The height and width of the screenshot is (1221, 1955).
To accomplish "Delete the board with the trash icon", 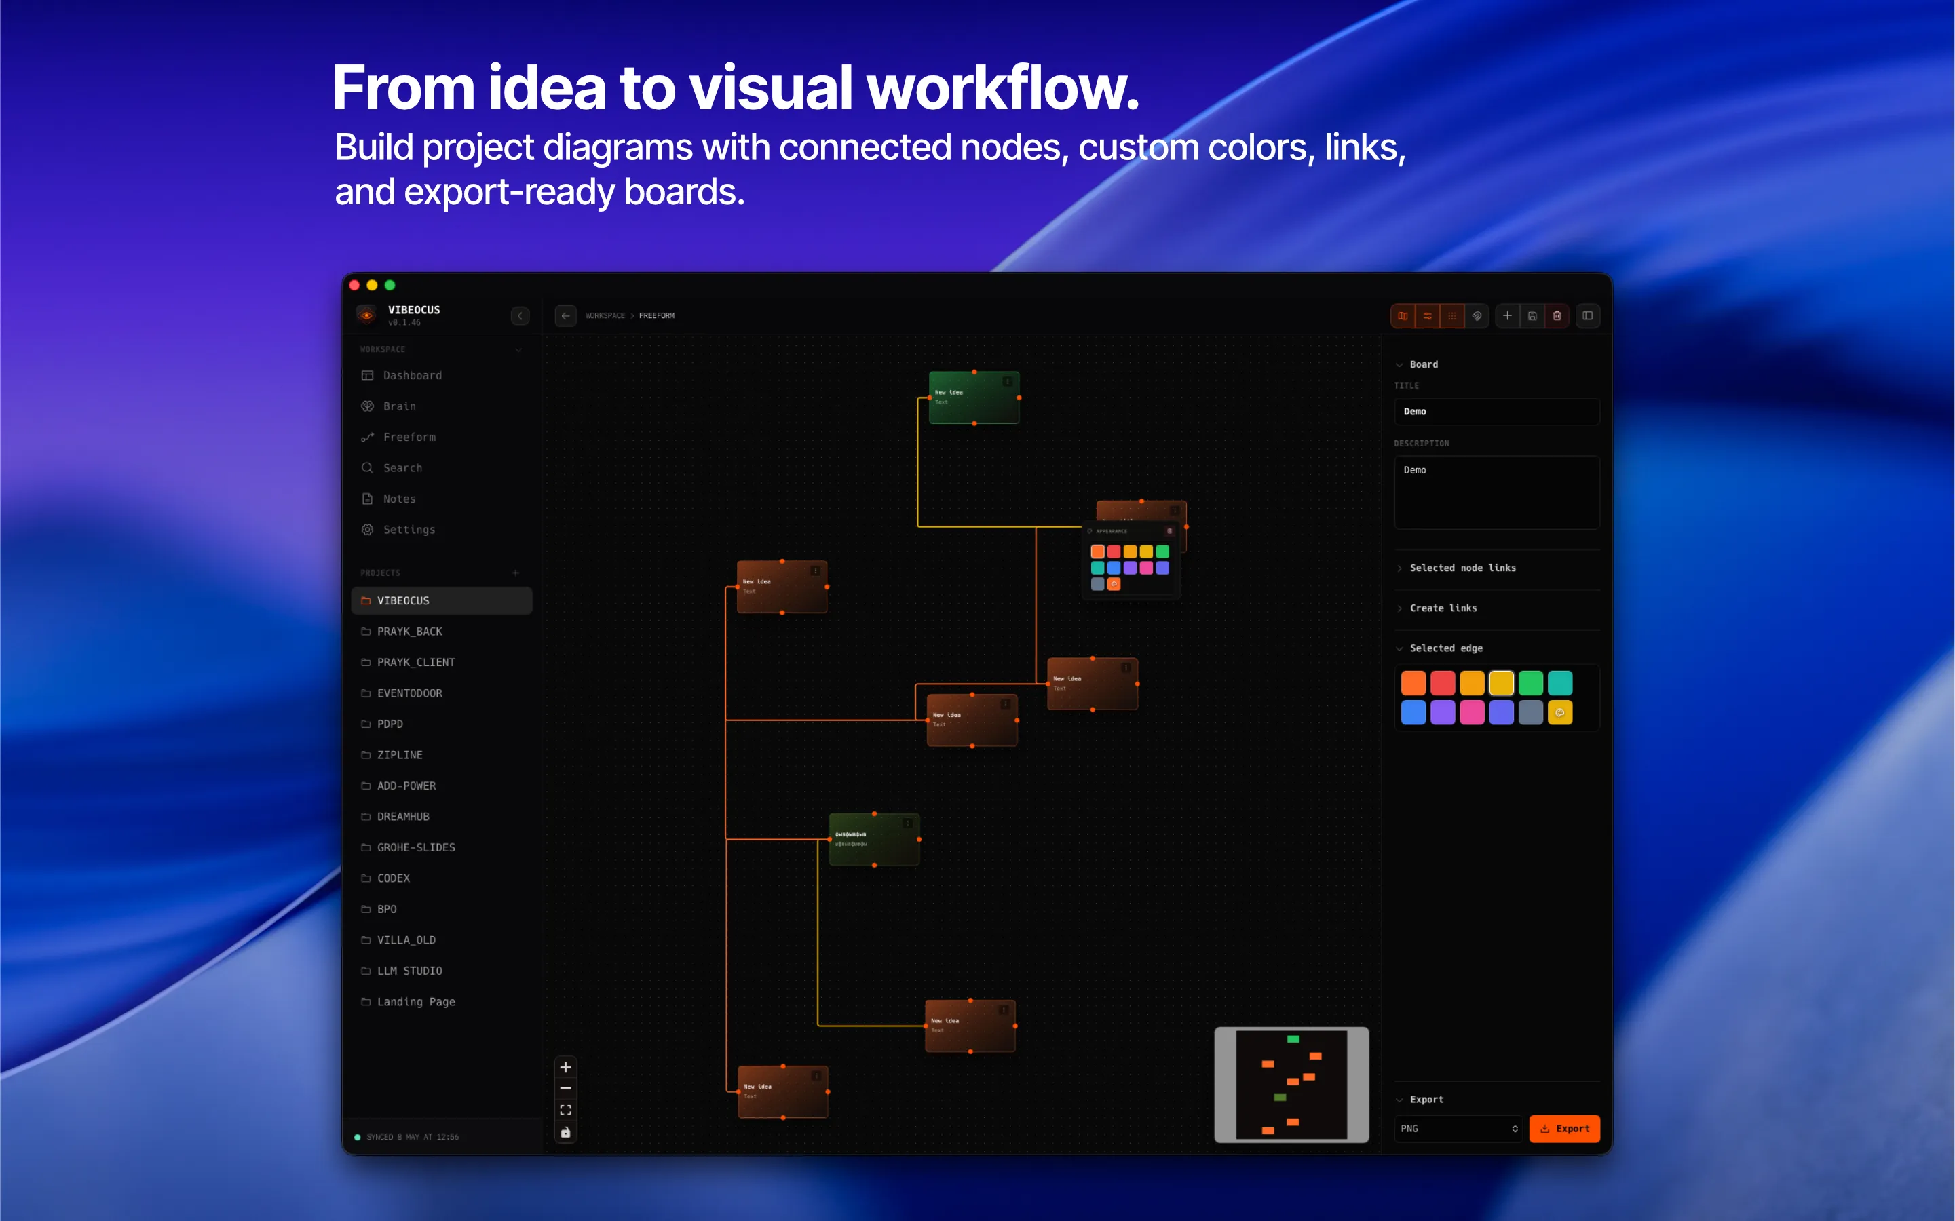I will pos(1557,315).
